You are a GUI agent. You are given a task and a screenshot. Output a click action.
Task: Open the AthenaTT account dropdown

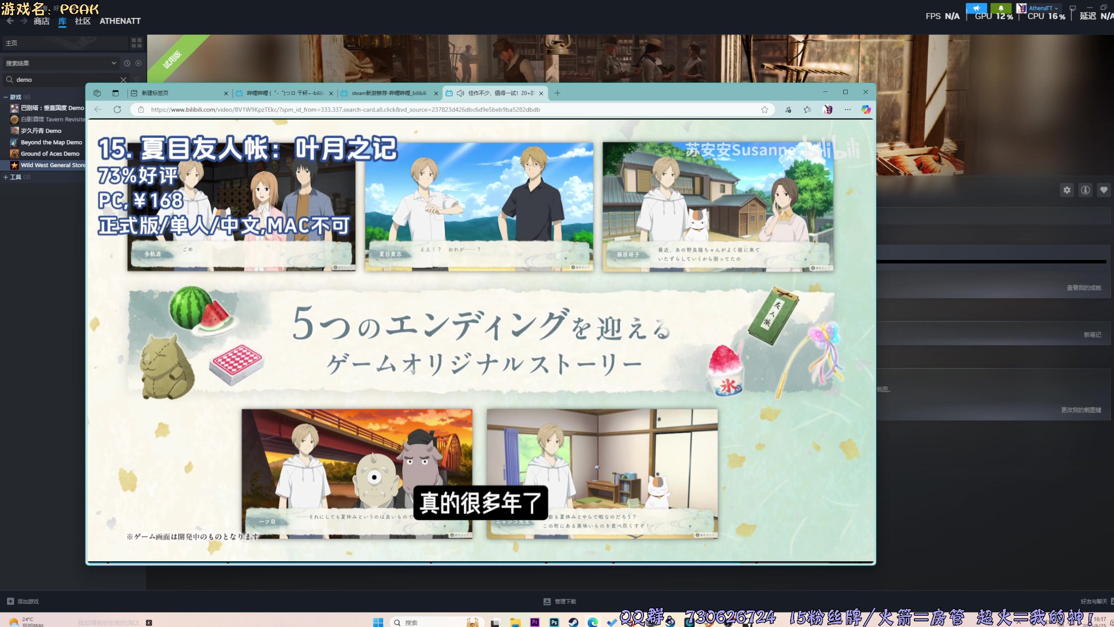coord(1039,8)
